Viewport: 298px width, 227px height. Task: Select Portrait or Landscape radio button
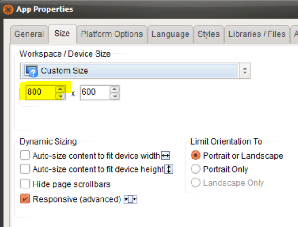196,155
